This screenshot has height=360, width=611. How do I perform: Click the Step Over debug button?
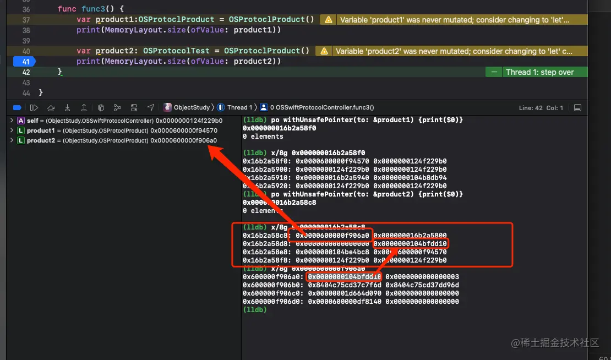(x=51, y=107)
